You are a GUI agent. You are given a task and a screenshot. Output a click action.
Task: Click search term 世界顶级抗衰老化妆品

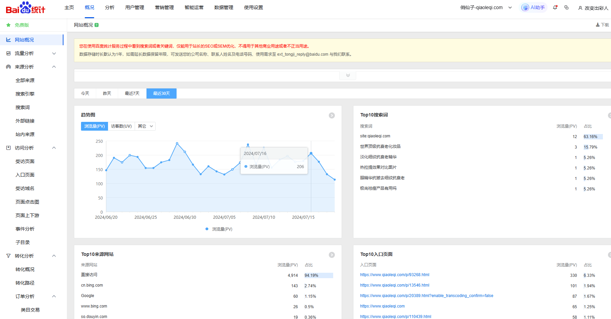click(x=380, y=147)
